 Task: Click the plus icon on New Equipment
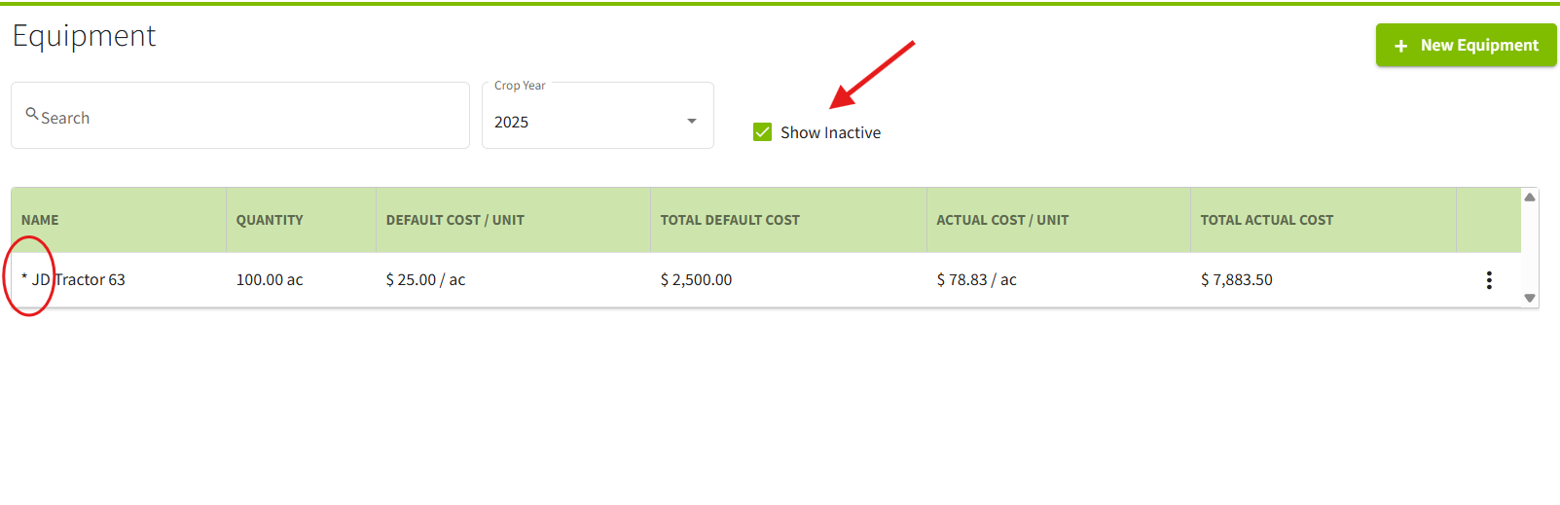click(1400, 46)
